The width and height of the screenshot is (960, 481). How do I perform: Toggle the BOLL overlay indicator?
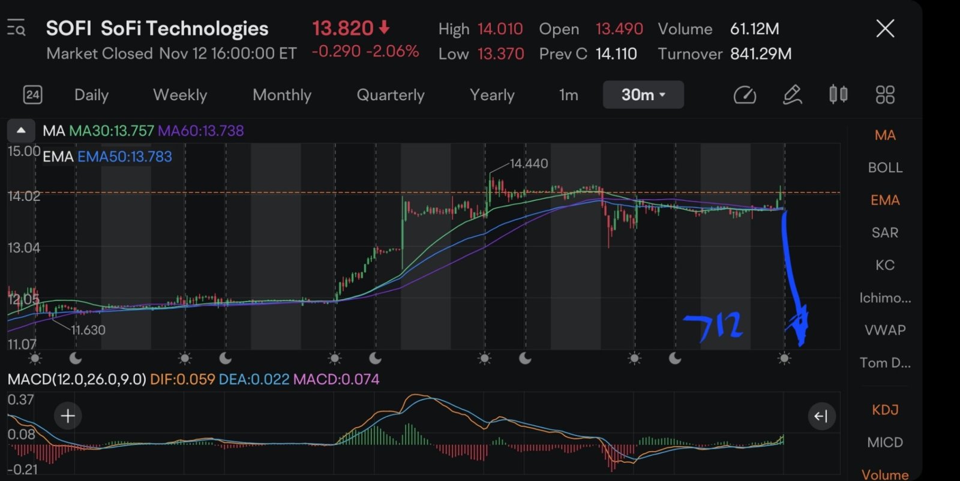[885, 167]
